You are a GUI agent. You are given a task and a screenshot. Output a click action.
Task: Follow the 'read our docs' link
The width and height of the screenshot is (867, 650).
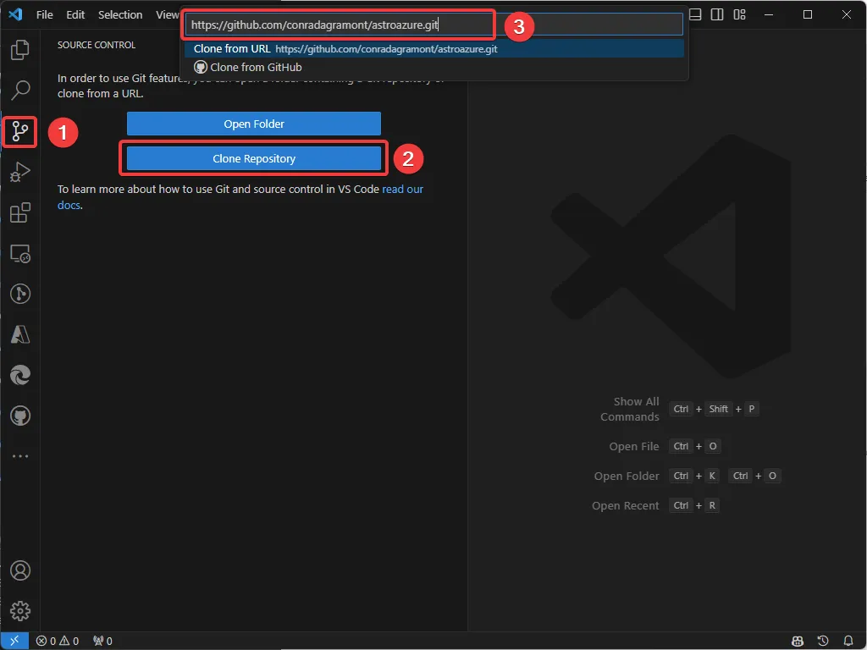pos(402,189)
